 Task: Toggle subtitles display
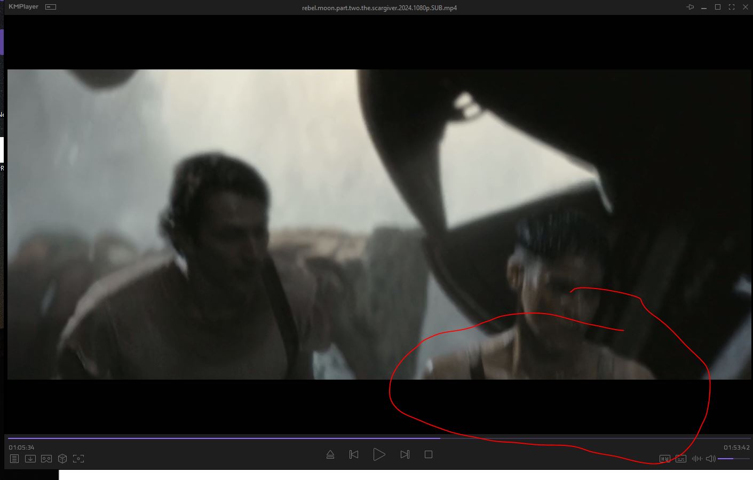(x=681, y=459)
